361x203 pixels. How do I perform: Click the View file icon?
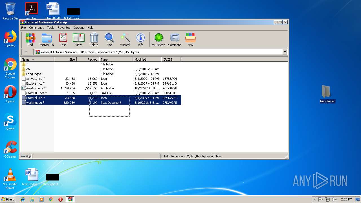(x=78, y=39)
